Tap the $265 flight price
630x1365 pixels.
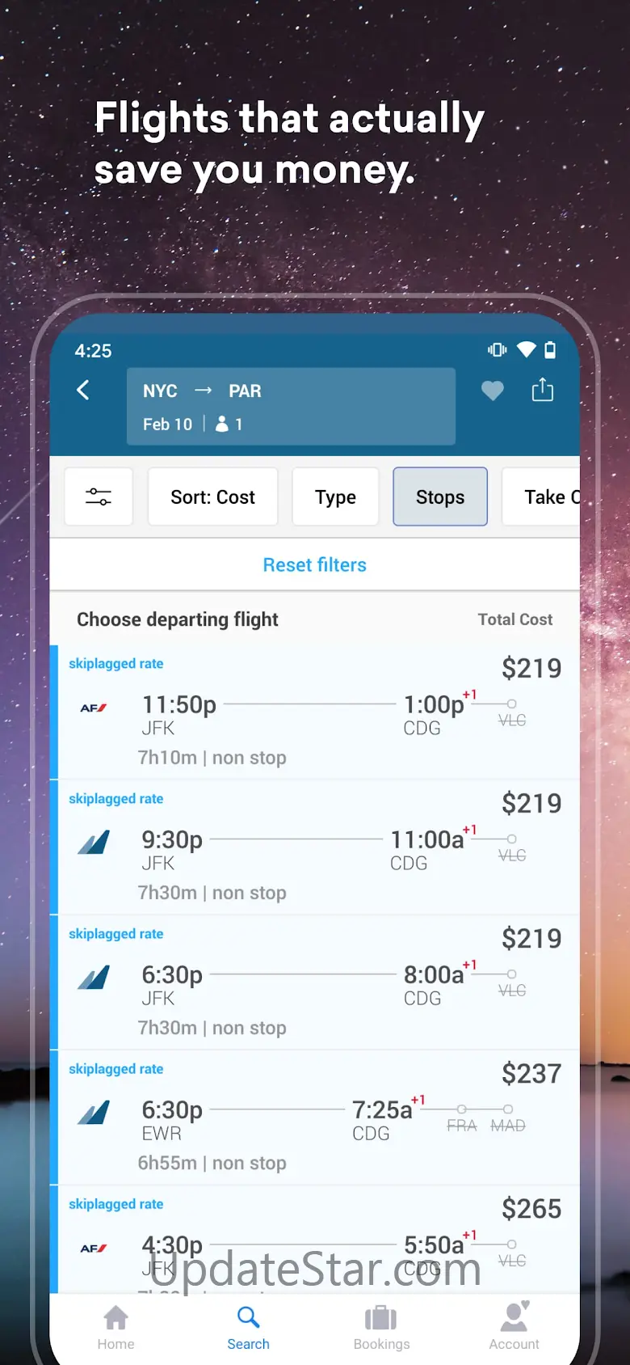531,1209
